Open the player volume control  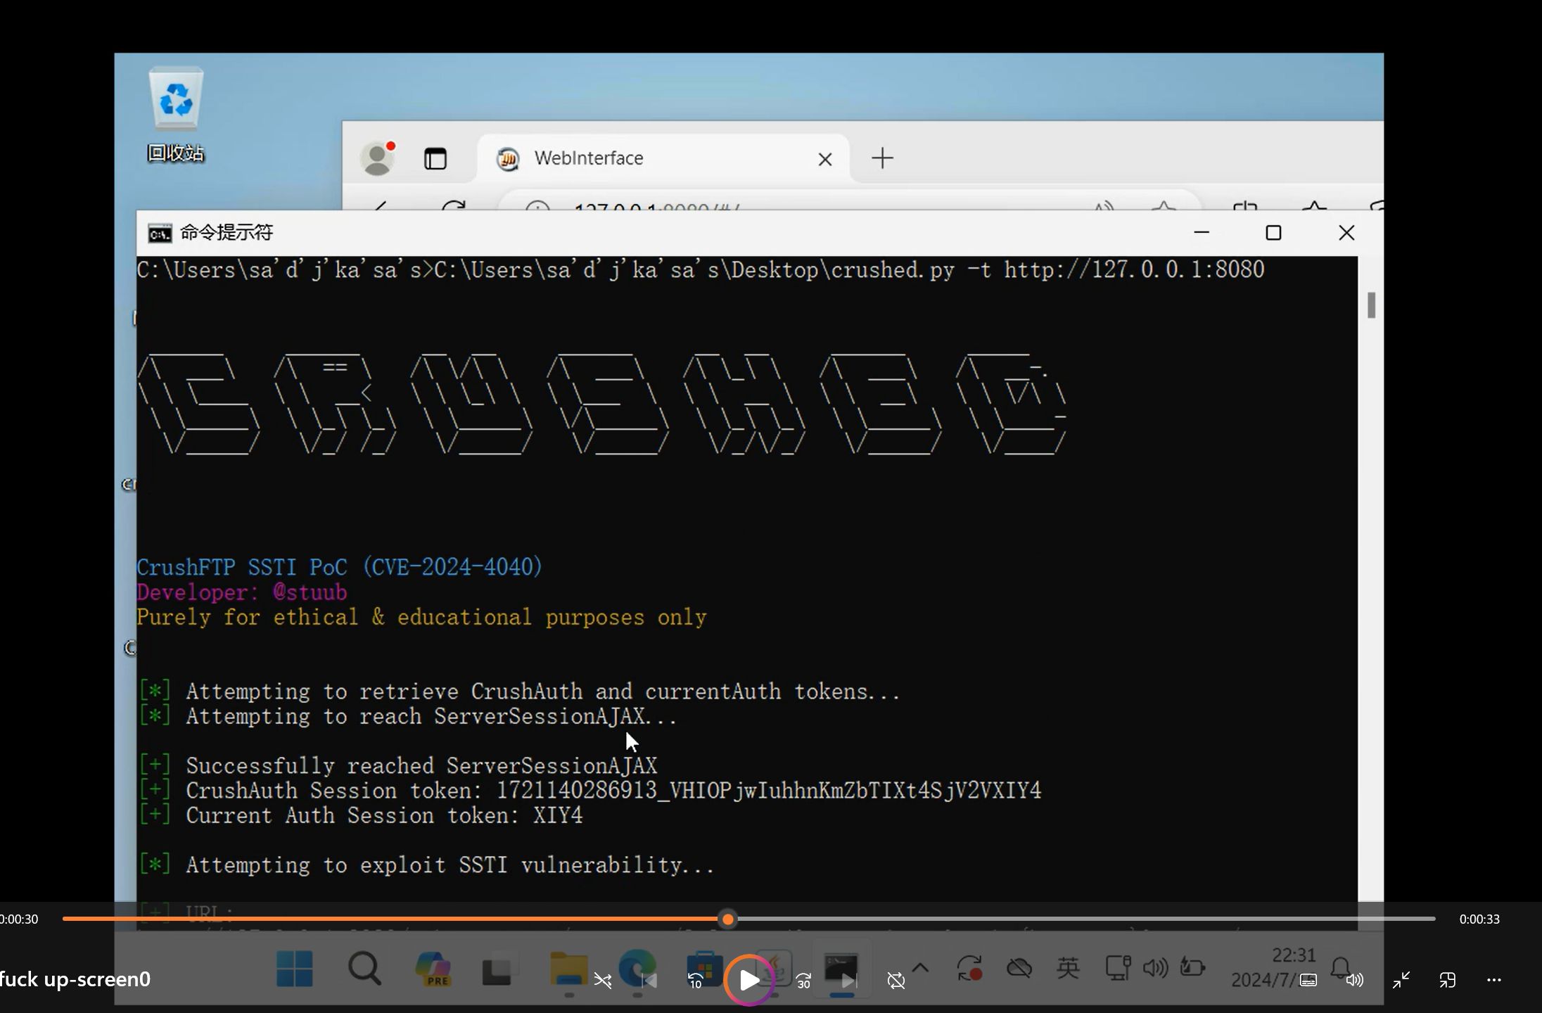click(1355, 980)
